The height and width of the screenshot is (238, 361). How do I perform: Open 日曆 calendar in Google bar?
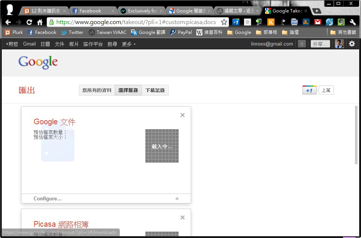click(x=45, y=44)
